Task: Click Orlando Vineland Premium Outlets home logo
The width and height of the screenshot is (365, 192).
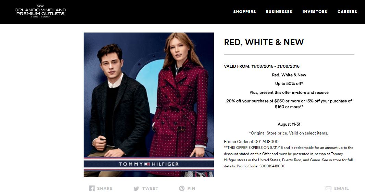Action: click(40, 11)
